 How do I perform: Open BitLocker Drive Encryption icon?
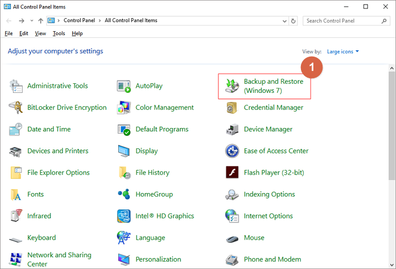[16, 108]
